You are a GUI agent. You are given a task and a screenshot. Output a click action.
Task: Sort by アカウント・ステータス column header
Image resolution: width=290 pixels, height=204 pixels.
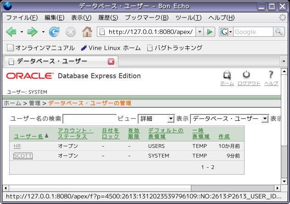[76, 133]
